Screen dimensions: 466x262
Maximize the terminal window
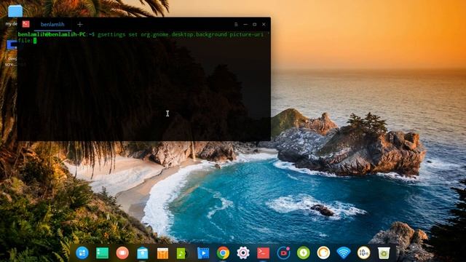click(x=254, y=24)
